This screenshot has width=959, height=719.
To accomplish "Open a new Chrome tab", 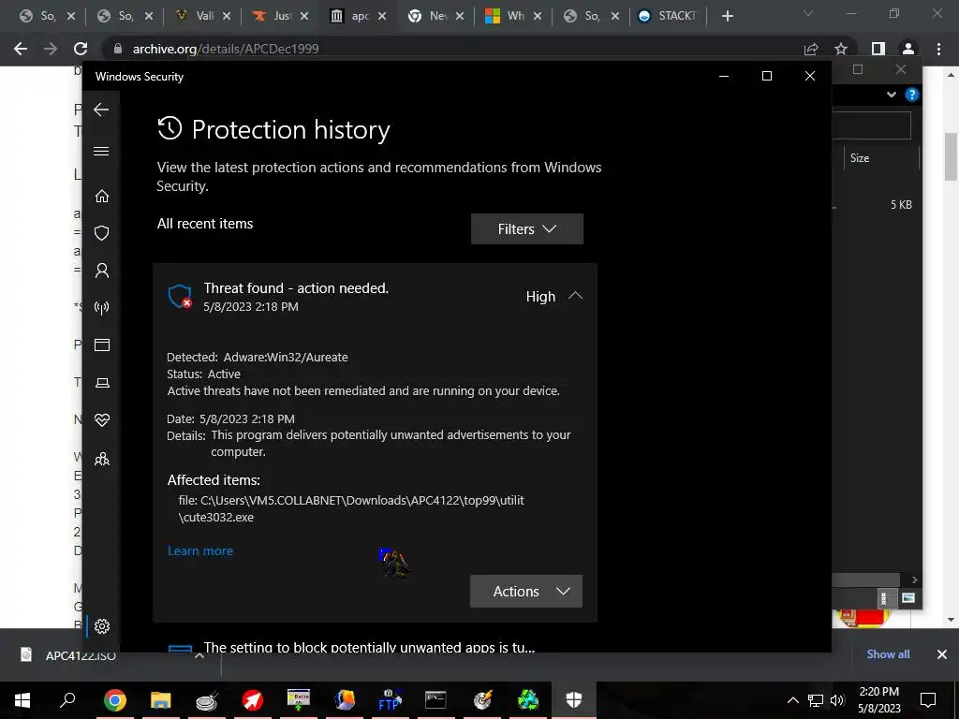I will (727, 16).
